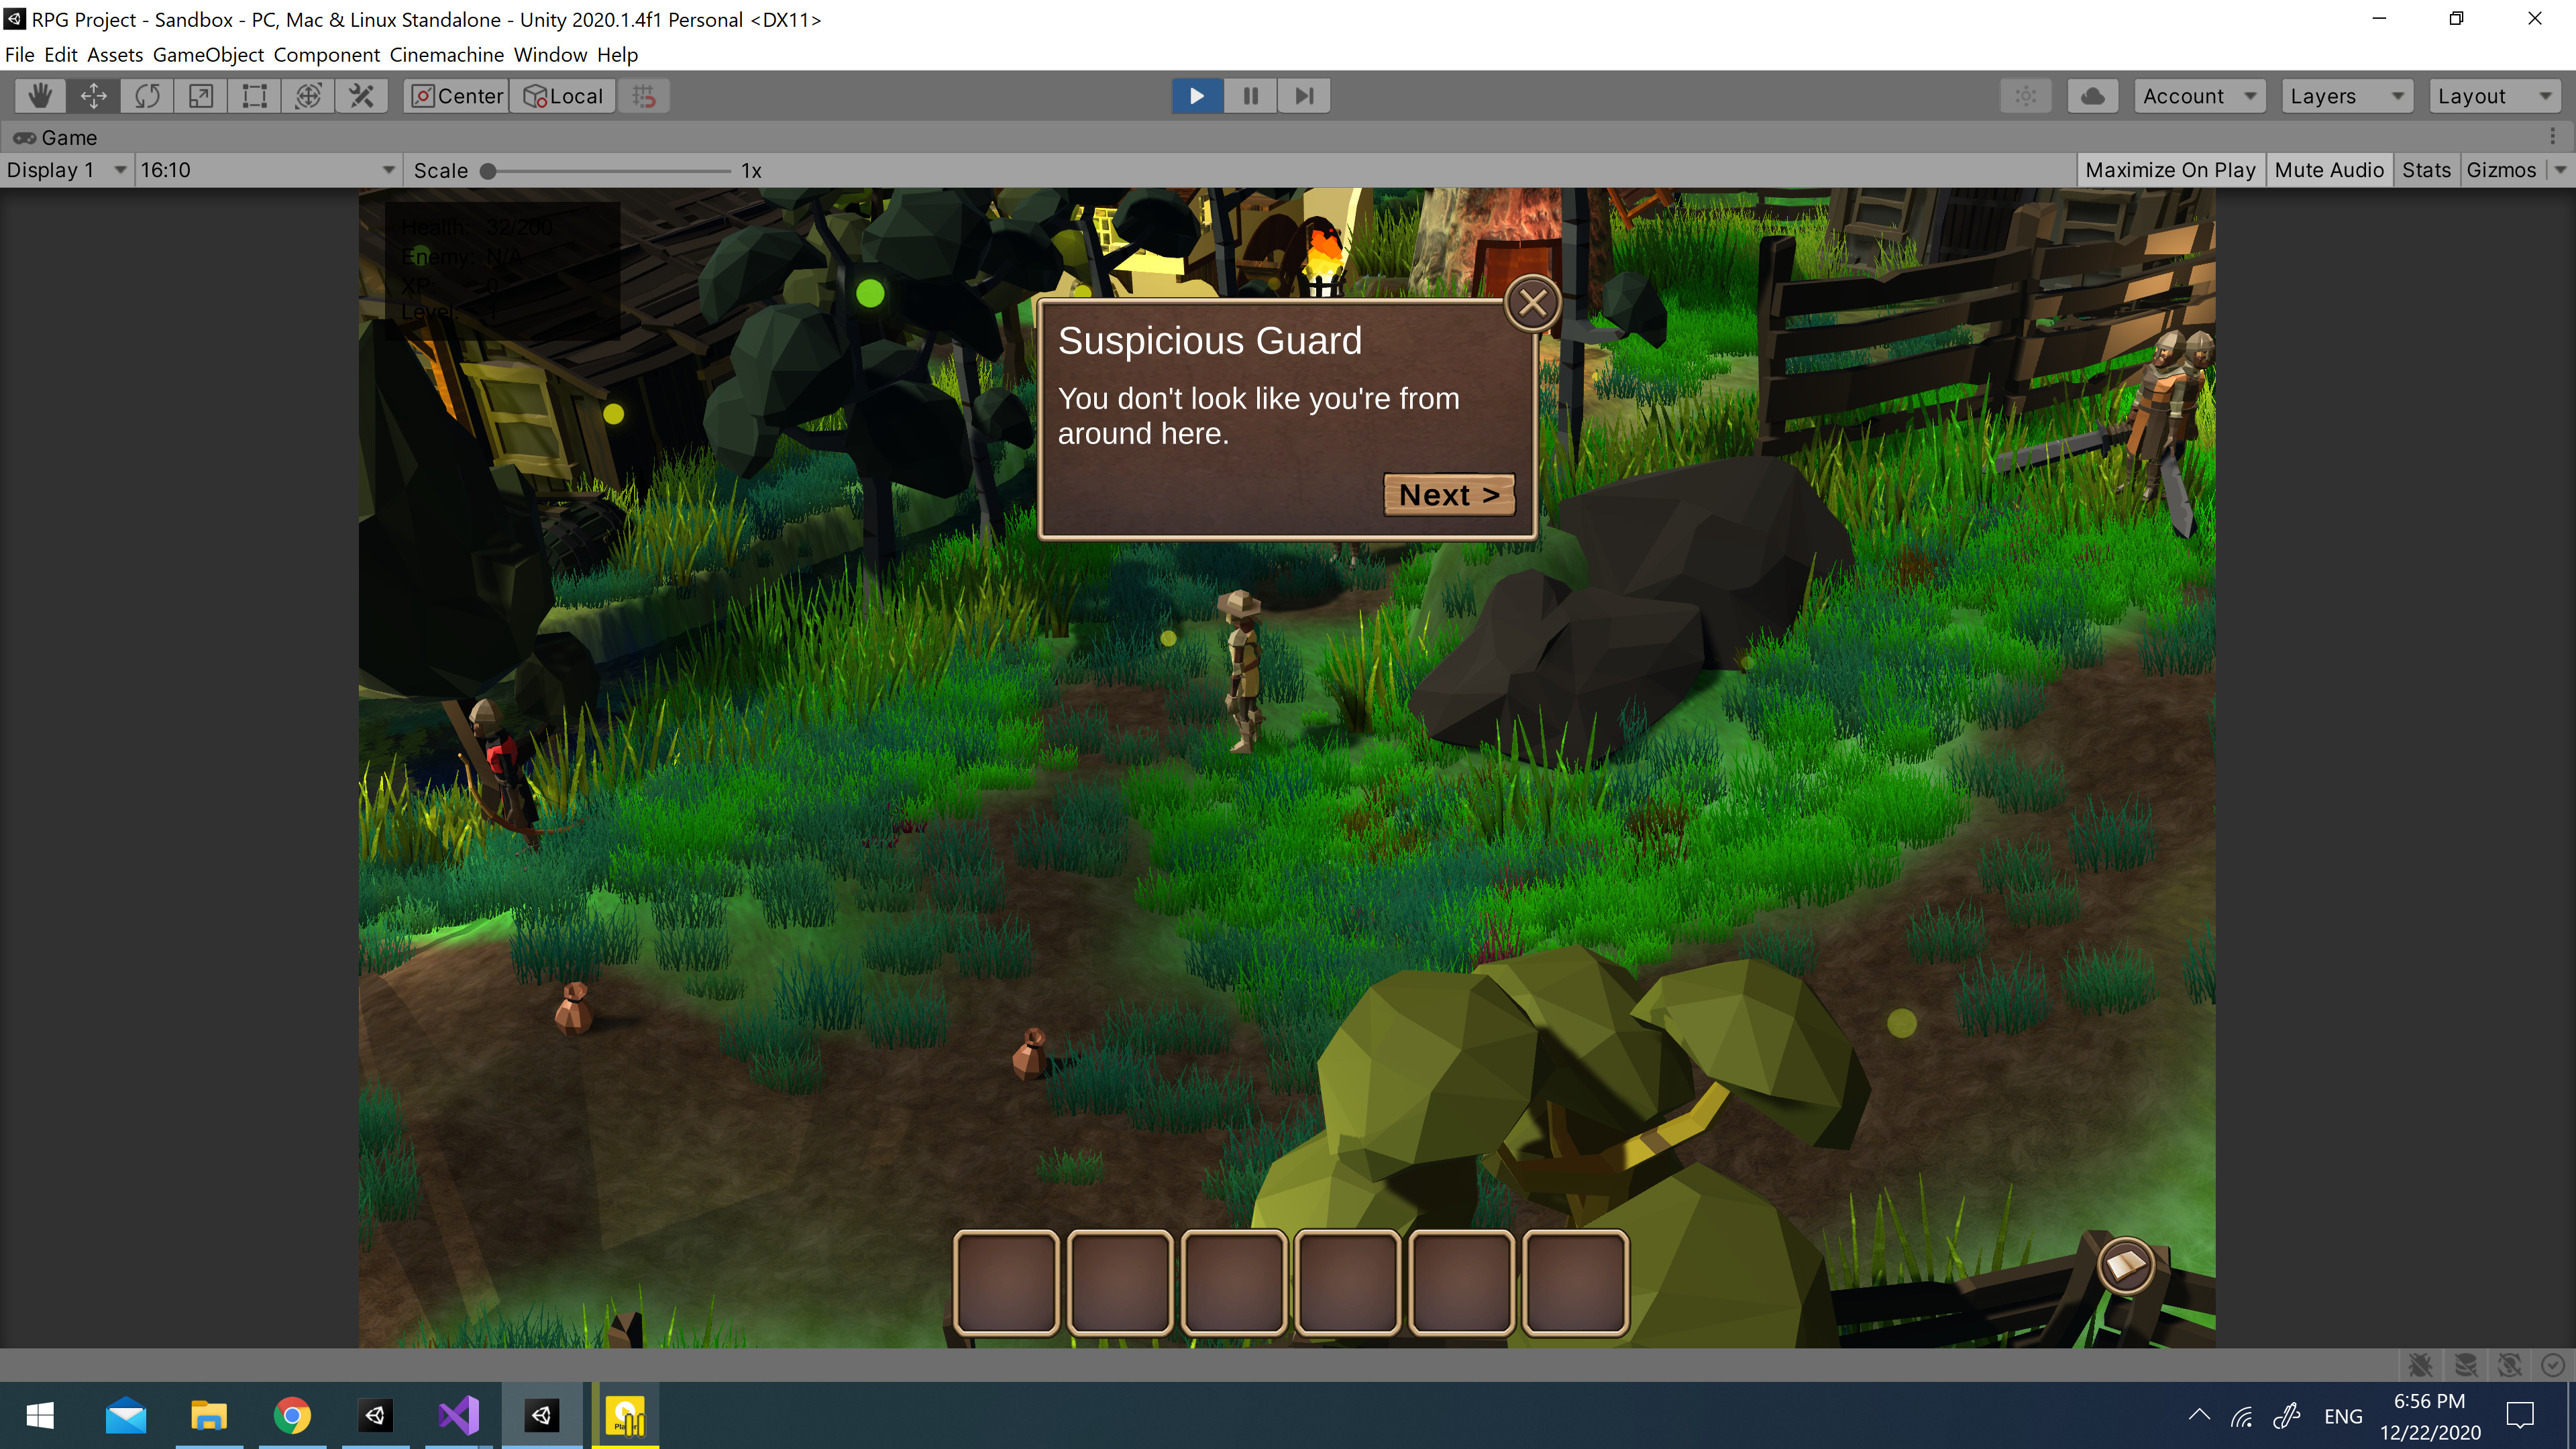Select the Hand/Move tool

coord(36,94)
